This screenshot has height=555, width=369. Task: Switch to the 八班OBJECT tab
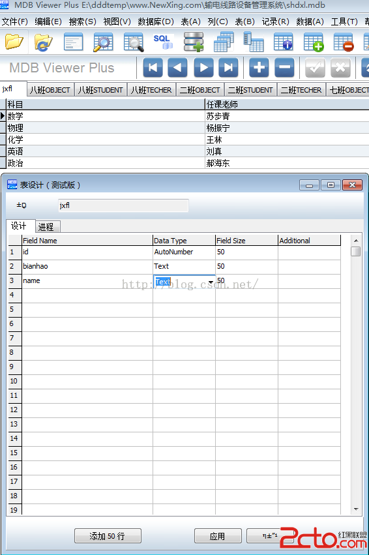coord(50,90)
